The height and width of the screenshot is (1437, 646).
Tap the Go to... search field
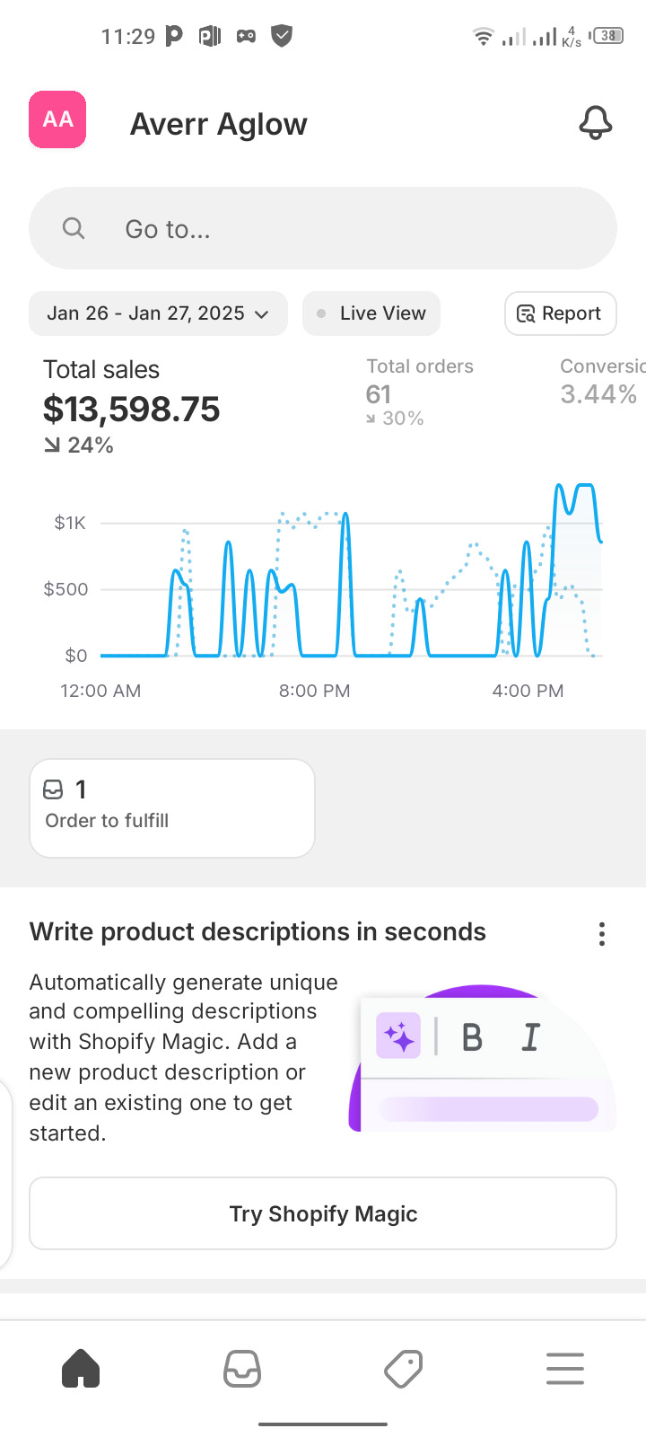tap(323, 228)
